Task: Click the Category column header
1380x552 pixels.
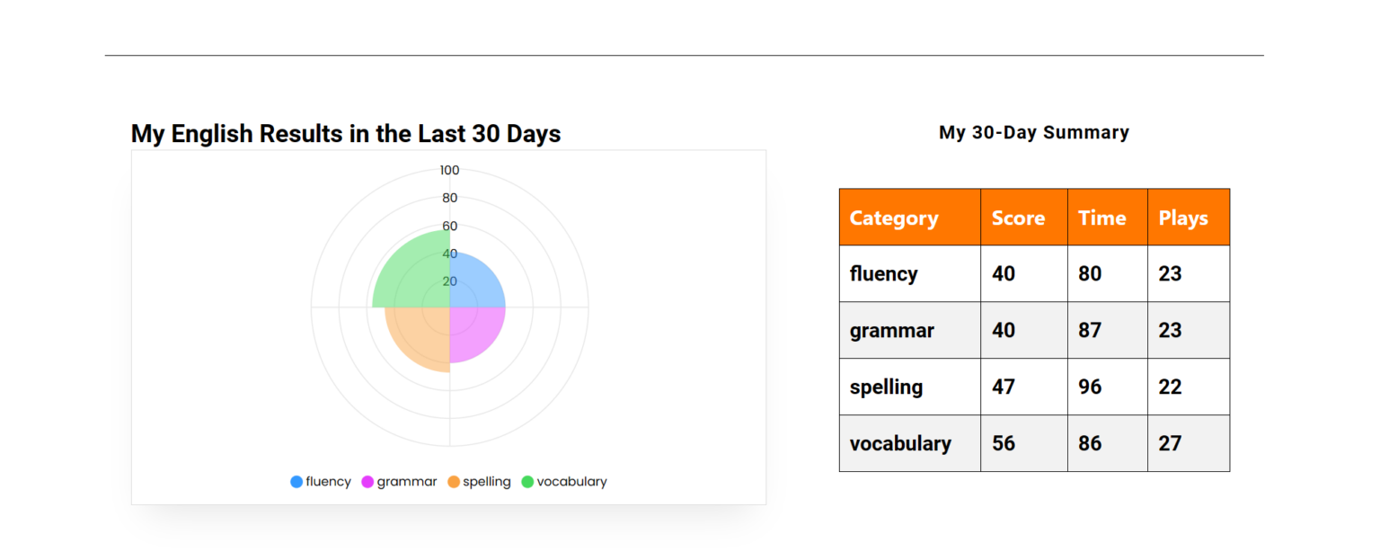Action: [894, 218]
